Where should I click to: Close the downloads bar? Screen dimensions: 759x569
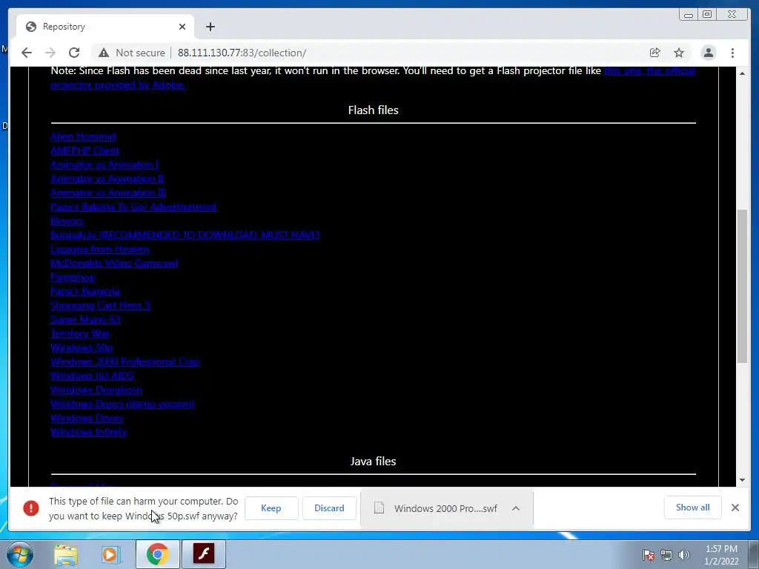pyautogui.click(x=735, y=508)
